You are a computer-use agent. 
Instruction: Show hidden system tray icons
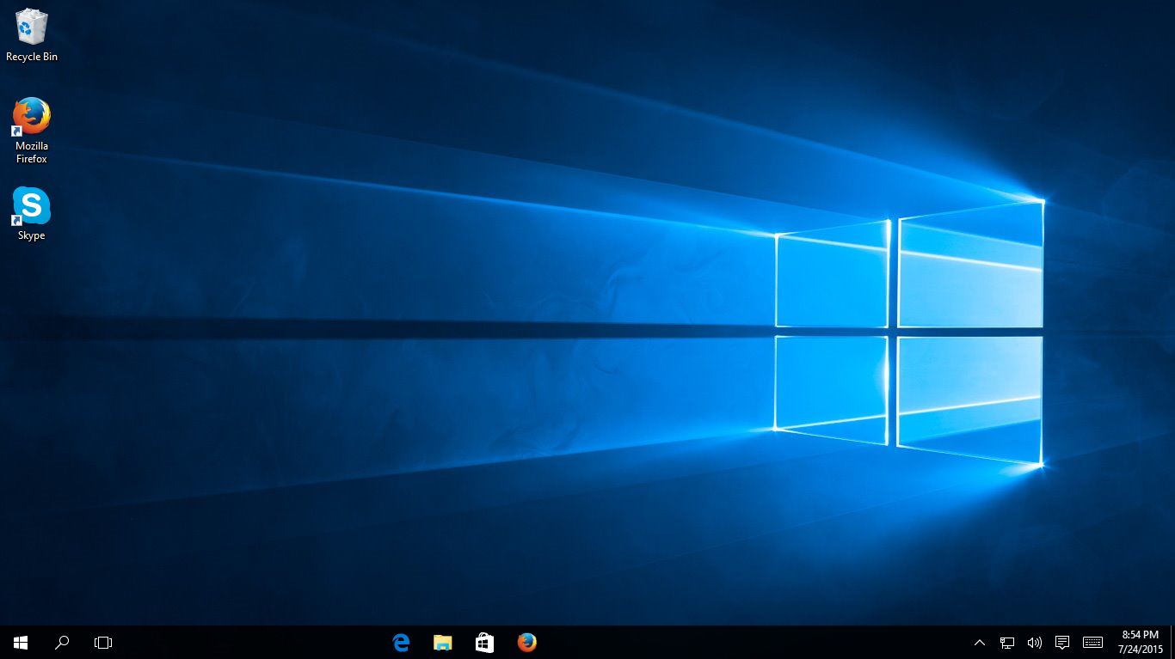(x=980, y=643)
